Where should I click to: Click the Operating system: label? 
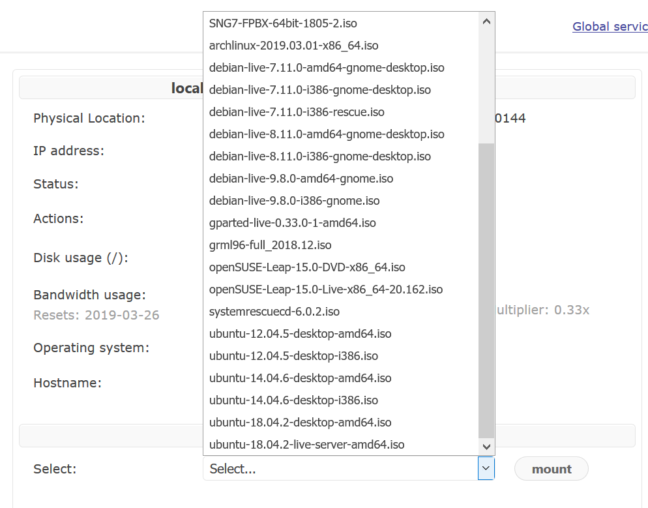pyautogui.click(x=91, y=348)
